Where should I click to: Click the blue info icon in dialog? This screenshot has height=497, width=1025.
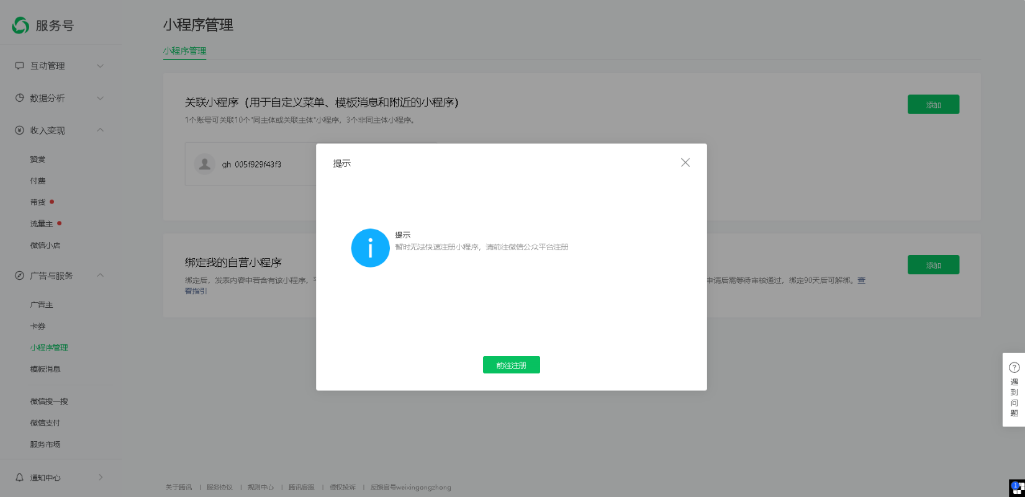point(370,248)
